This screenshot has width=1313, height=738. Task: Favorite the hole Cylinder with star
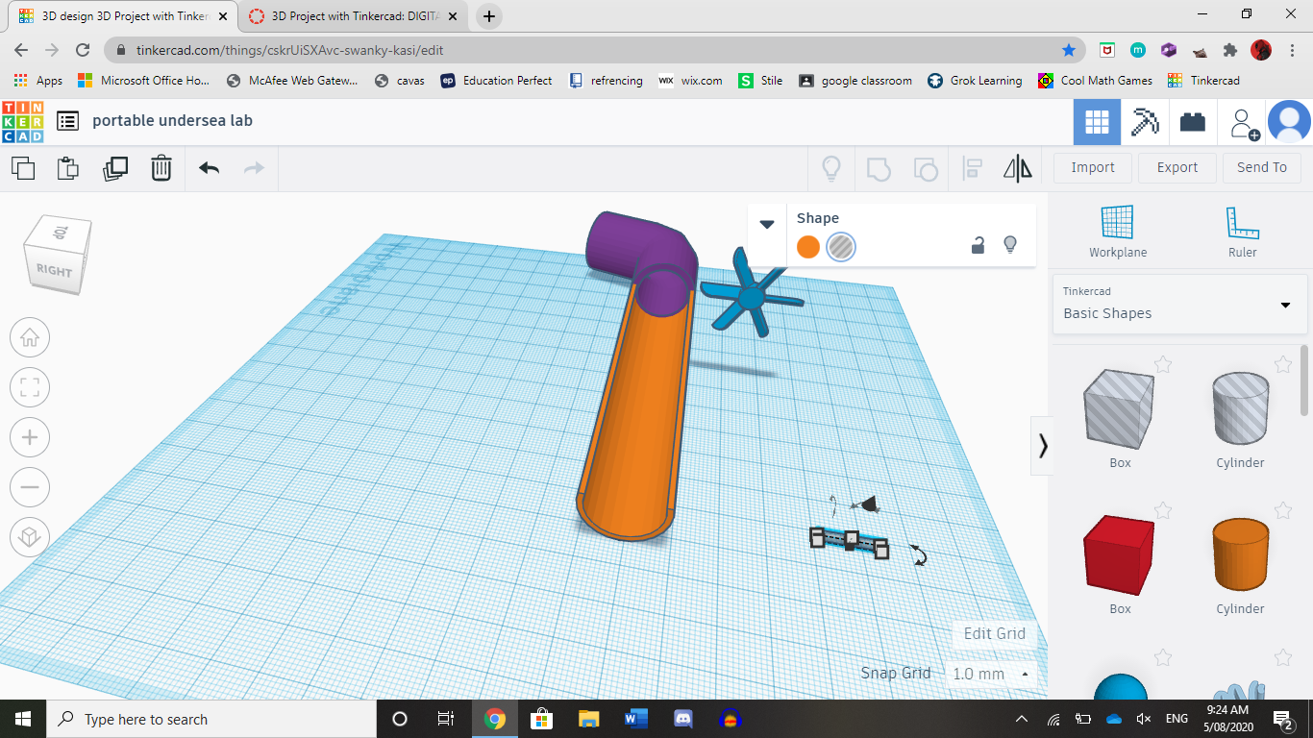(1282, 364)
